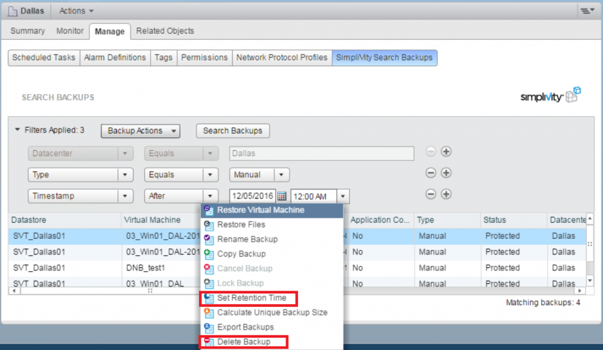Click the Restore Files icon in context menu
Image resolution: width=603 pixels, height=350 pixels.
click(x=208, y=224)
